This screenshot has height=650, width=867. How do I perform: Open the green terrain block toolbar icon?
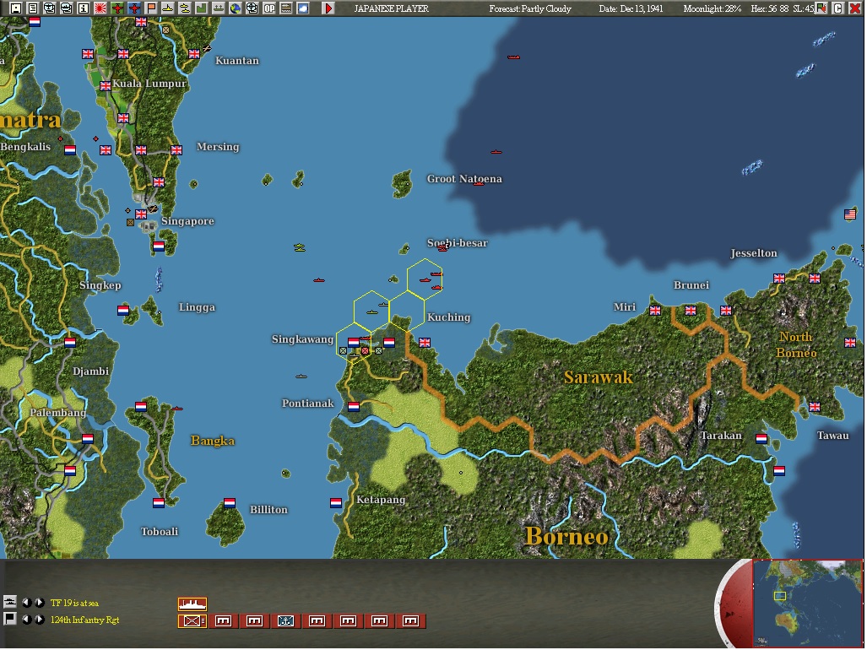pyautogui.click(x=201, y=8)
